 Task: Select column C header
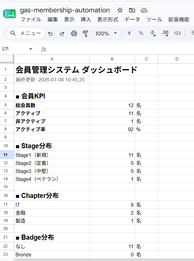coord(146,59)
